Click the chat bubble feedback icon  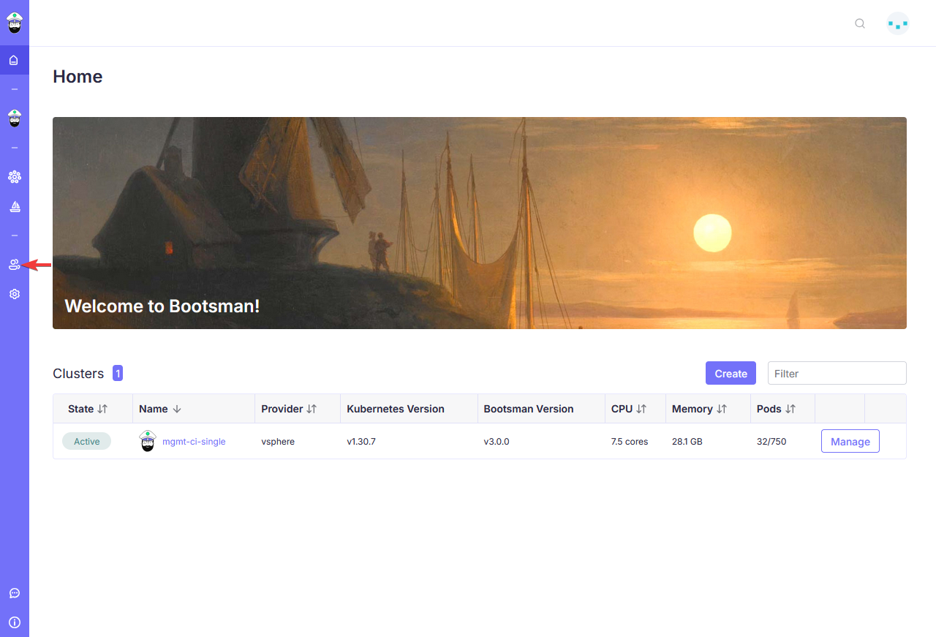pos(14,593)
